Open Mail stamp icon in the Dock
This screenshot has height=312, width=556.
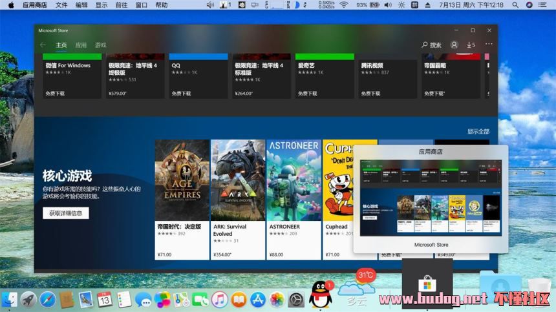[x=85, y=300]
